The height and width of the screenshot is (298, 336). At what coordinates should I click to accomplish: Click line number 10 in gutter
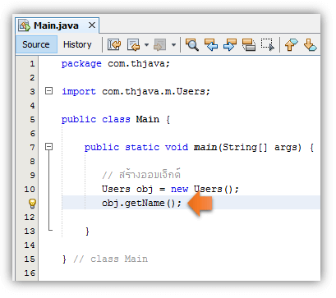[30, 190]
